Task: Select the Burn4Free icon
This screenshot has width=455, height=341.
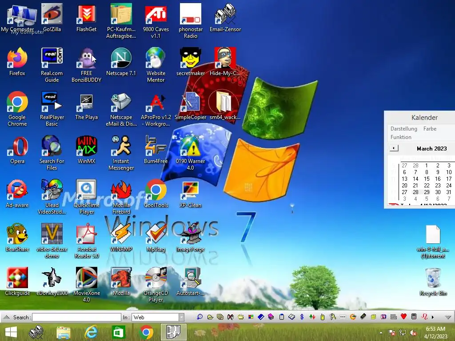Action: 156,150
